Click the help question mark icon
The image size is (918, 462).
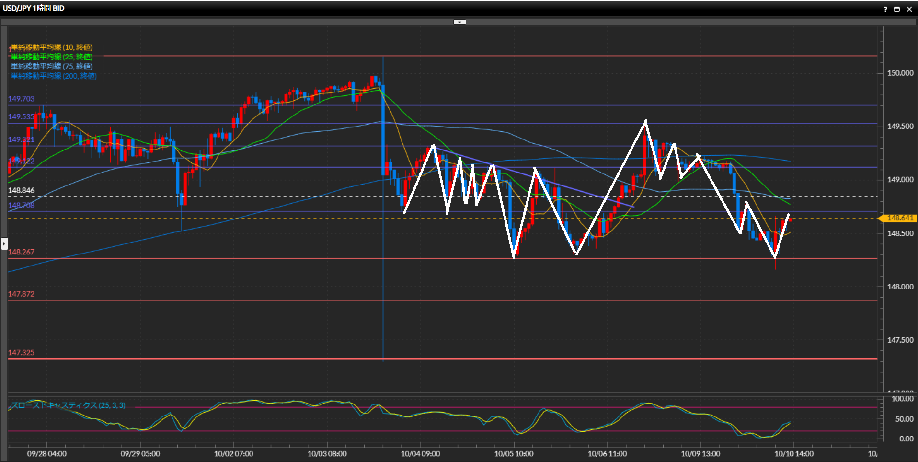(885, 9)
